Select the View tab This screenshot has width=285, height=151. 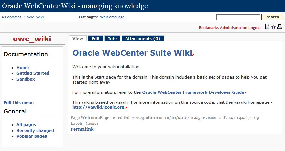(x=78, y=38)
